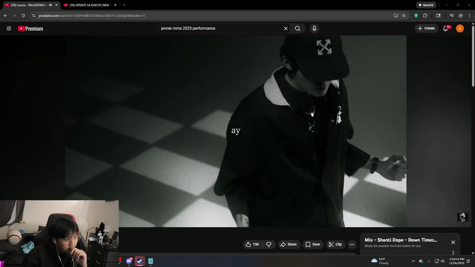The width and height of the screenshot is (475, 267).
Task: Click the Create button
Action: pos(426,29)
